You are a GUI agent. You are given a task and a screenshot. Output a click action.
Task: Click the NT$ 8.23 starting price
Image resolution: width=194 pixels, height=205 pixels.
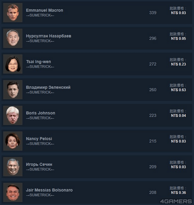pyautogui.click(x=178, y=64)
